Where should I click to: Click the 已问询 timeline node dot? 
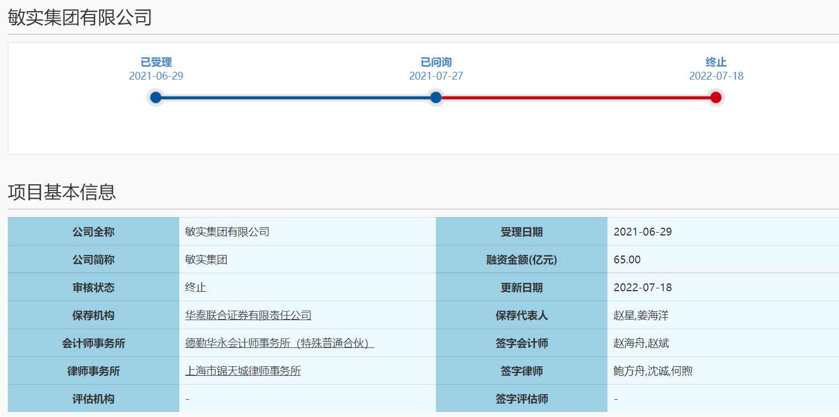coord(436,97)
